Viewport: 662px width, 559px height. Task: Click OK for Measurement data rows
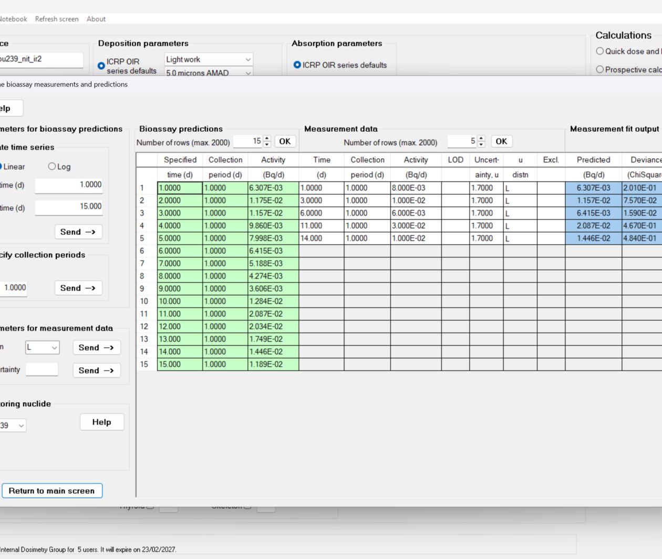[x=501, y=141]
